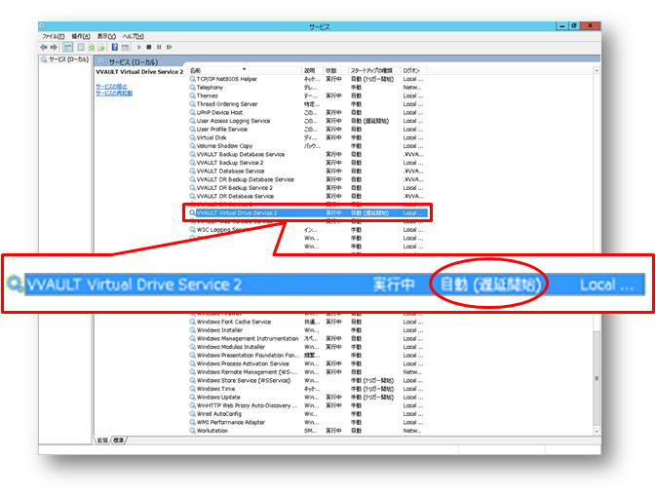The image size is (656, 496).
Task: Toggle the show/hide console tree icon
Action: click(68, 47)
